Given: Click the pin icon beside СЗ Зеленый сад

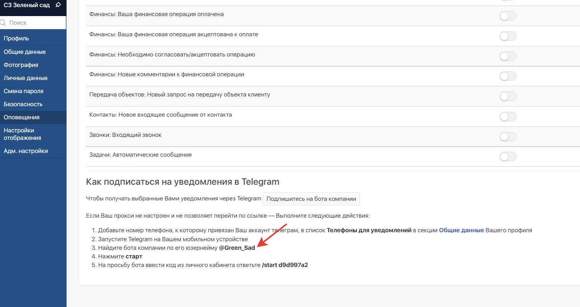Looking at the screenshot, I should (x=58, y=5).
